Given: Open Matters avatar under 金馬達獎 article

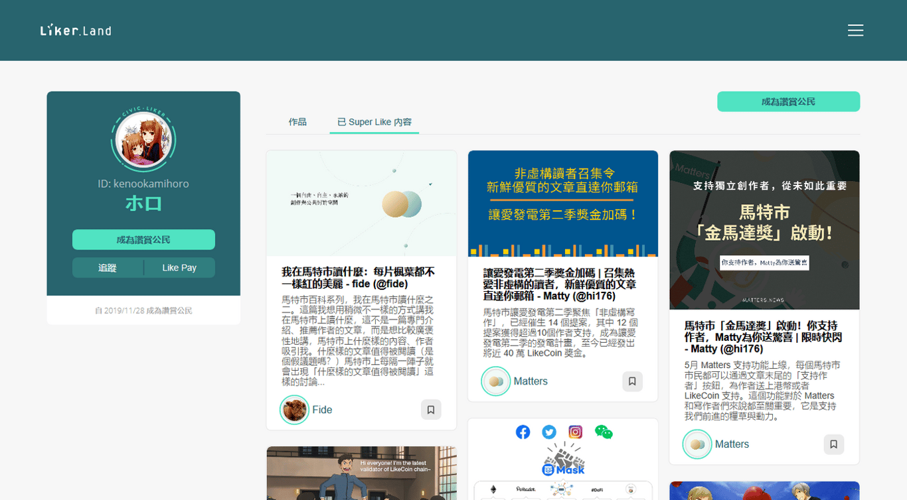Looking at the screenshot, I should (697, 444).
